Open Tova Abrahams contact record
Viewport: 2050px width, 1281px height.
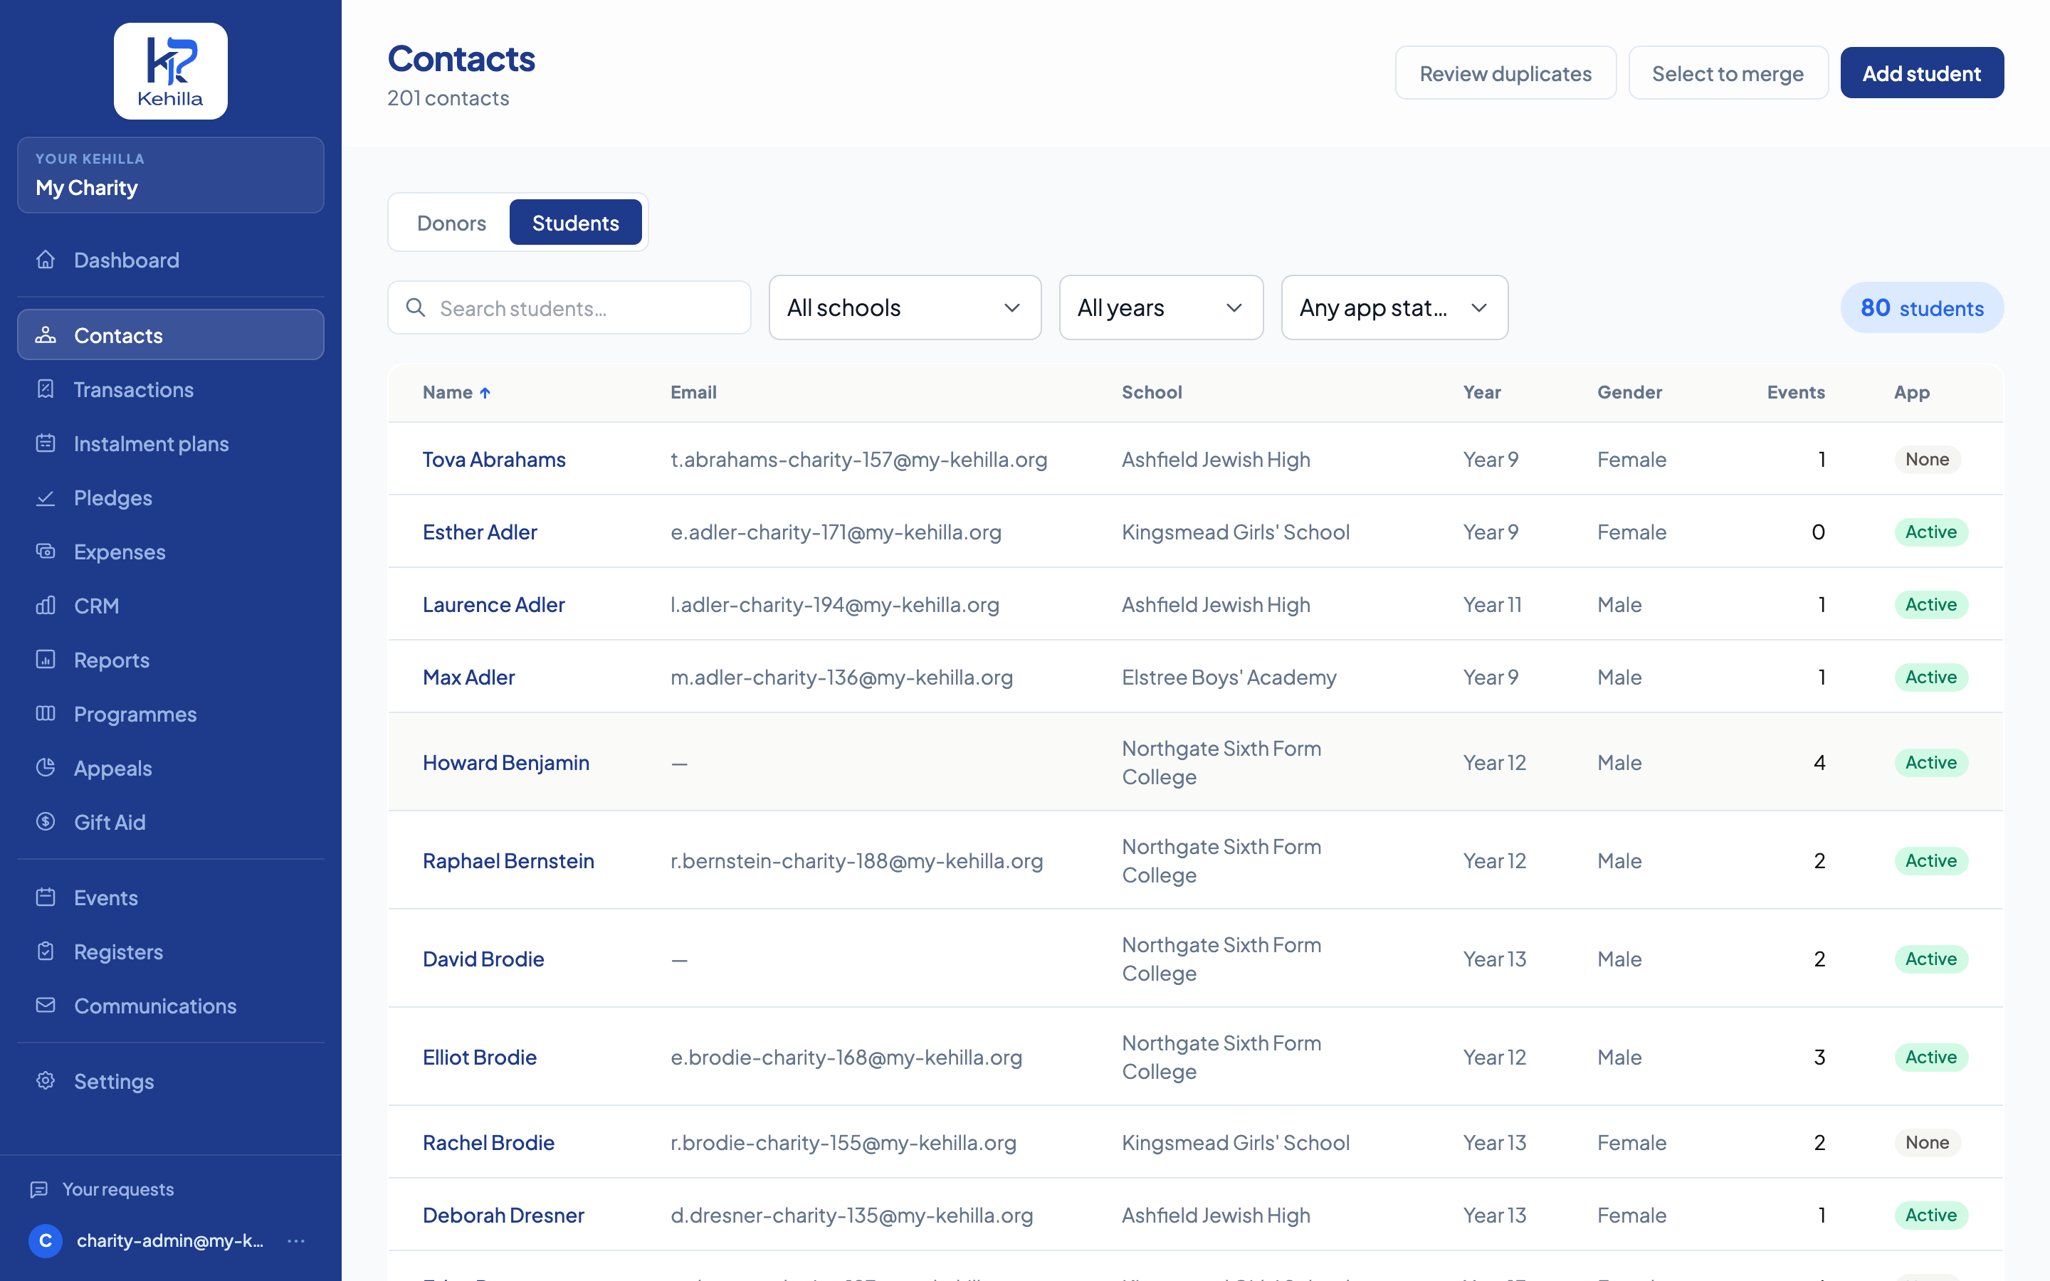click(x=494, y=459)
